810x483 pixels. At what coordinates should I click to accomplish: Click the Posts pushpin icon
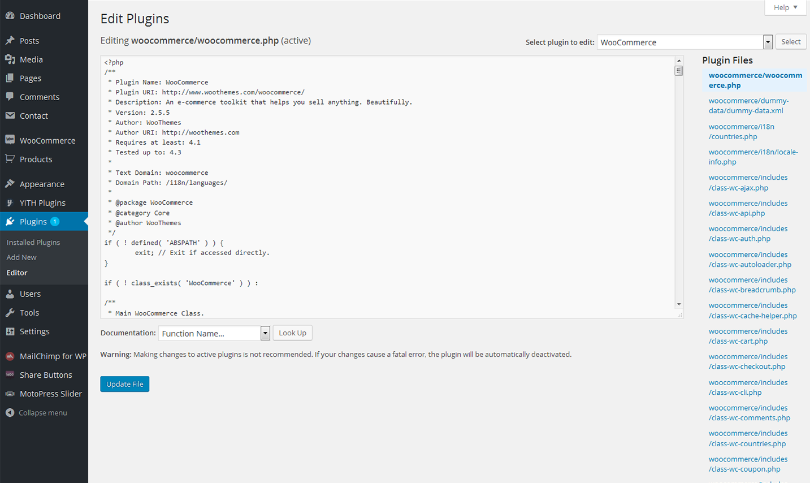[10, 41]
